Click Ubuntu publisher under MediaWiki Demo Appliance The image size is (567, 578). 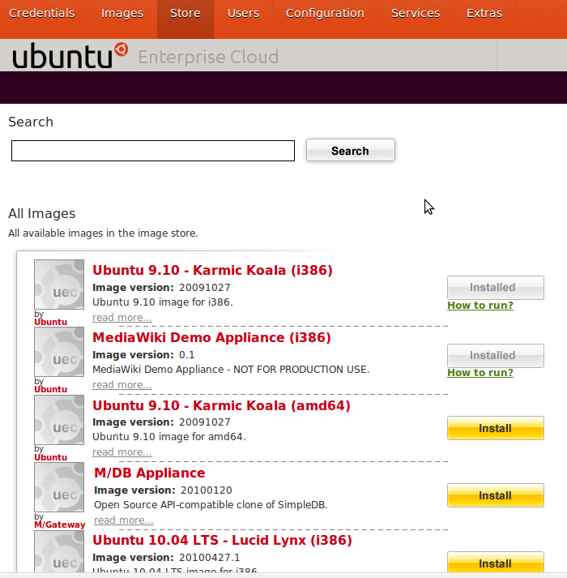click(x=50, y=389)
